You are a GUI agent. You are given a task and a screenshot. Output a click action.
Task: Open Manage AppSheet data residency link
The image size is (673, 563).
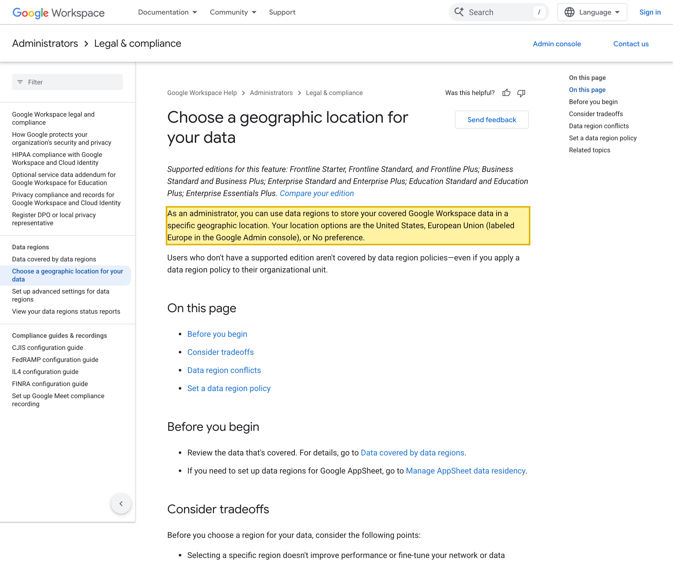pos(465,471)
